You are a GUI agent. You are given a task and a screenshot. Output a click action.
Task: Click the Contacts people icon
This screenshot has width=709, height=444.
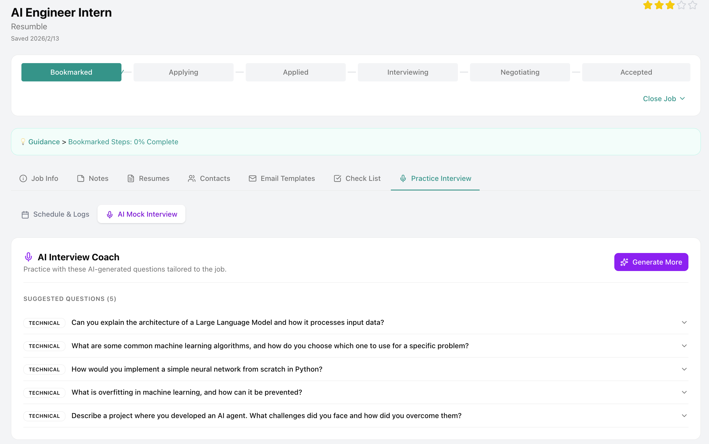coord(192,179)
